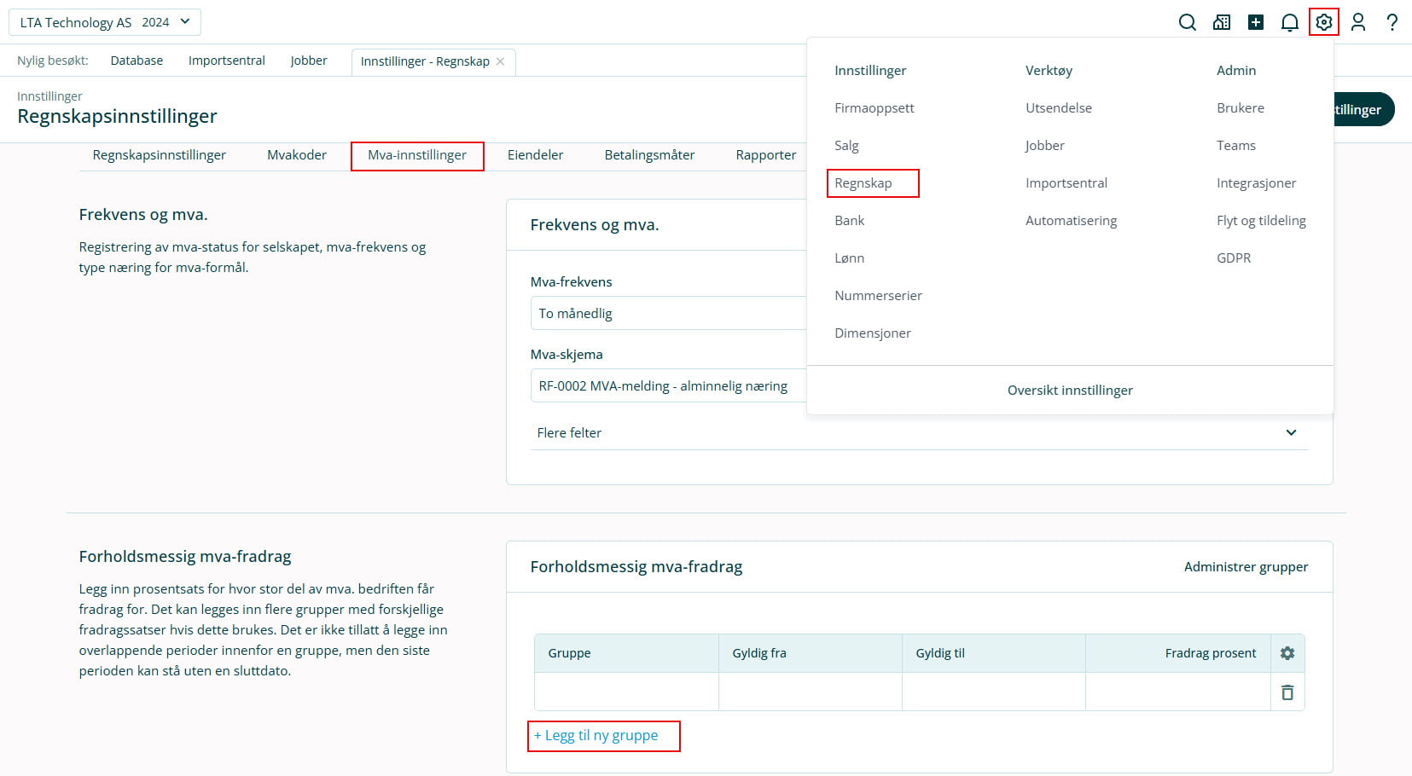
Task: Click the company building icon in header
Action: [1221, 22]
